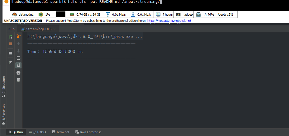Clear all console output with trash icon
This screenshot has width=289, height=136.
pyautogui.click(x=18, y=80)
